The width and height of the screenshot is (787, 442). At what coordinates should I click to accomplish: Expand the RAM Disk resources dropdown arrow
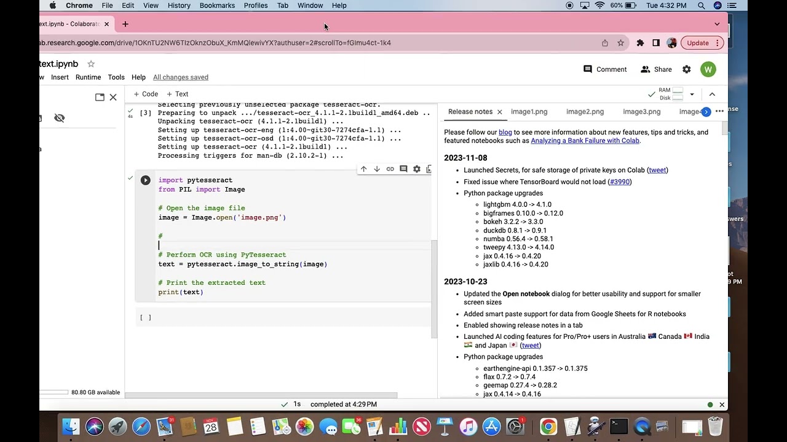692,95
